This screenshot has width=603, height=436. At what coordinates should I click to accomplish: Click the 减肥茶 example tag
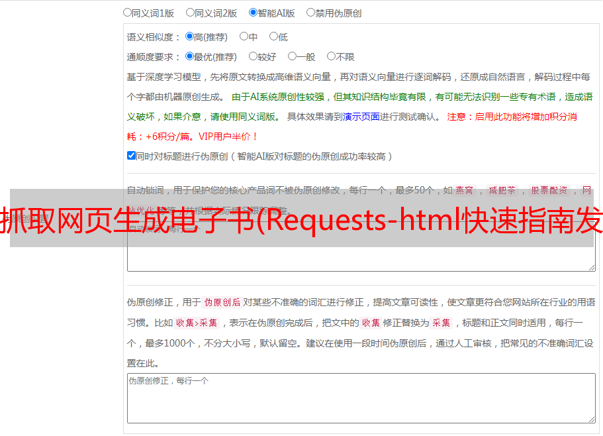(x=502, y=190)
